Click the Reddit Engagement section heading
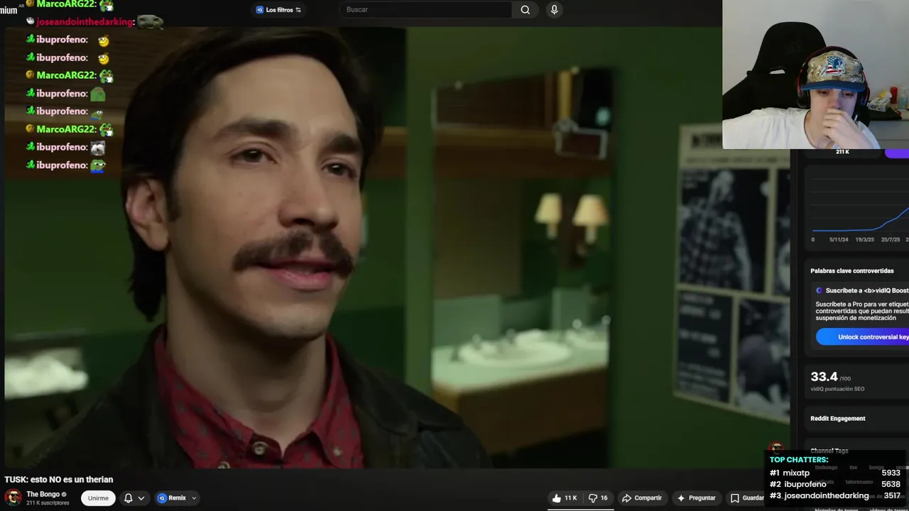This screenshot has width=909, height=511. pos(838,419)
